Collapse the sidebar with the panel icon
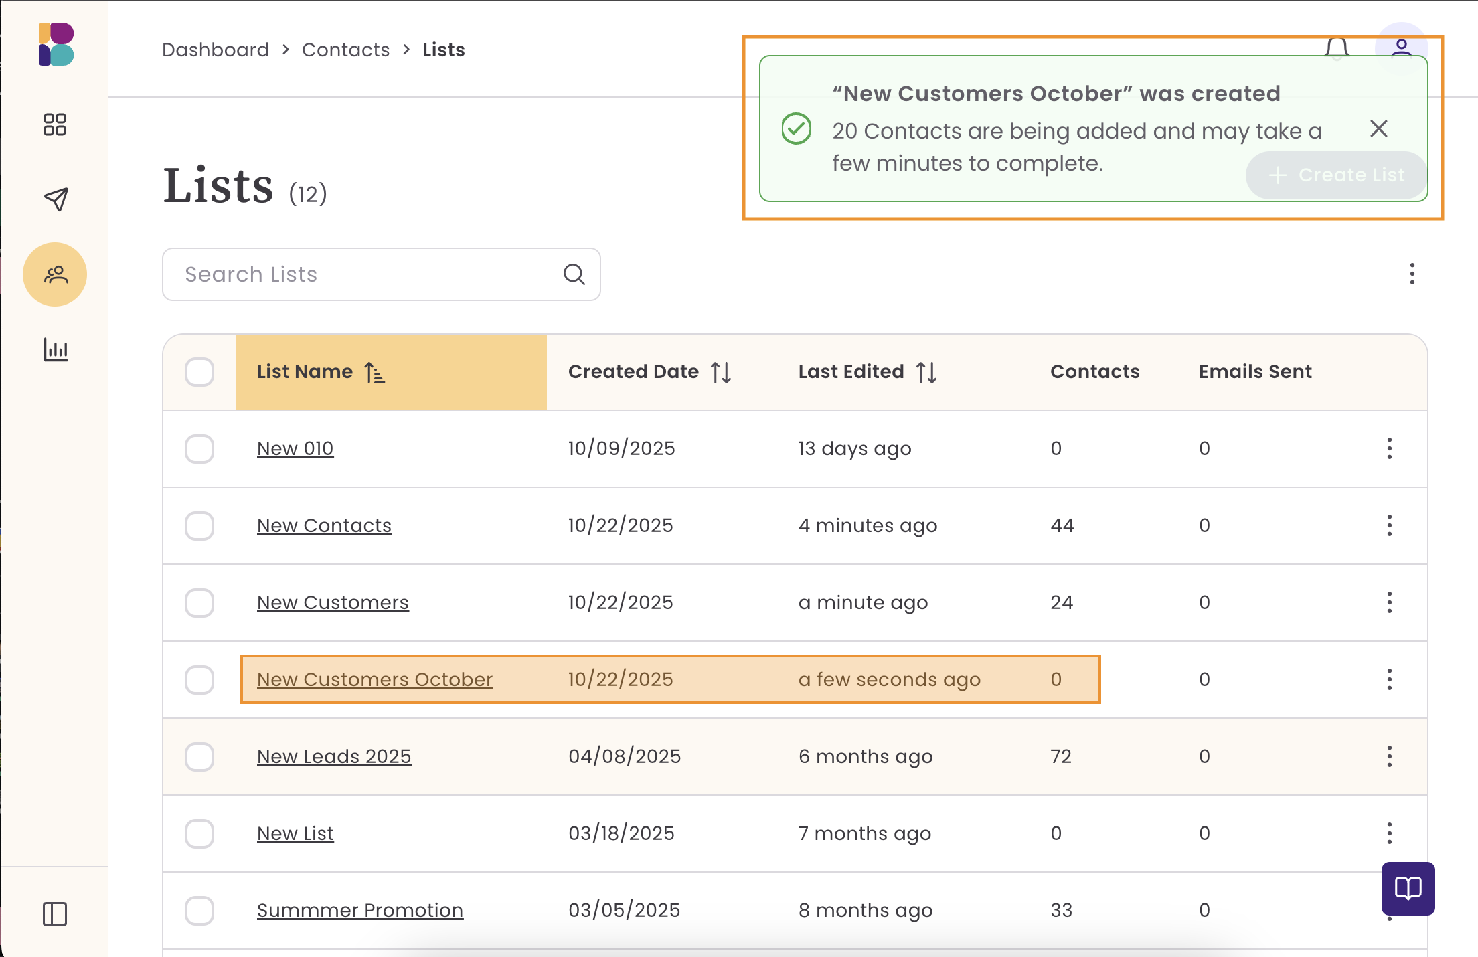The width and height of the screenshot is (1478, 957). point(55,913)
